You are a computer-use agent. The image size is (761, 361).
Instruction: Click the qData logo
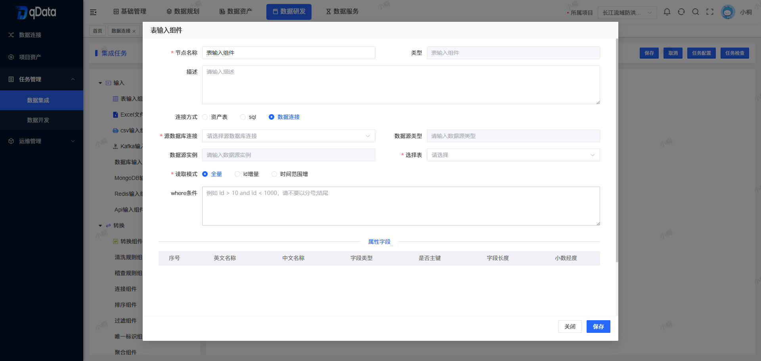click(36, 12)
